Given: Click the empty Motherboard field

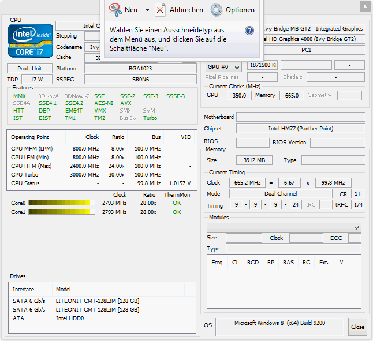Looking at the screenshot, I should (x=301, y=117).
